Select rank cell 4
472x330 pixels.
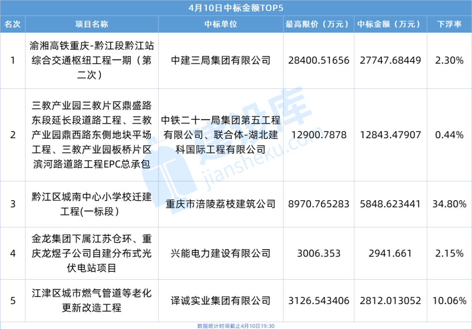[x=13, y=253]
